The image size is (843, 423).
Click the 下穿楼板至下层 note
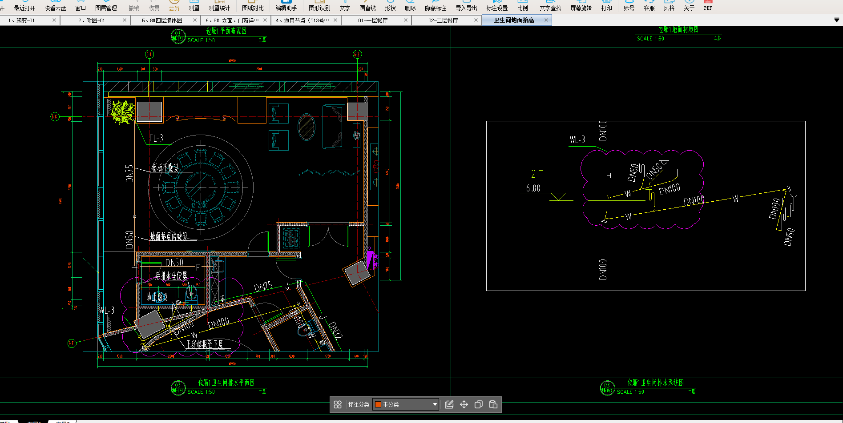204,344
